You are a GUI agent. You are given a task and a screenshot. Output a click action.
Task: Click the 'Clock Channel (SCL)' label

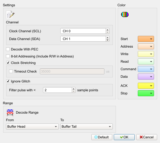coord(25,31)
